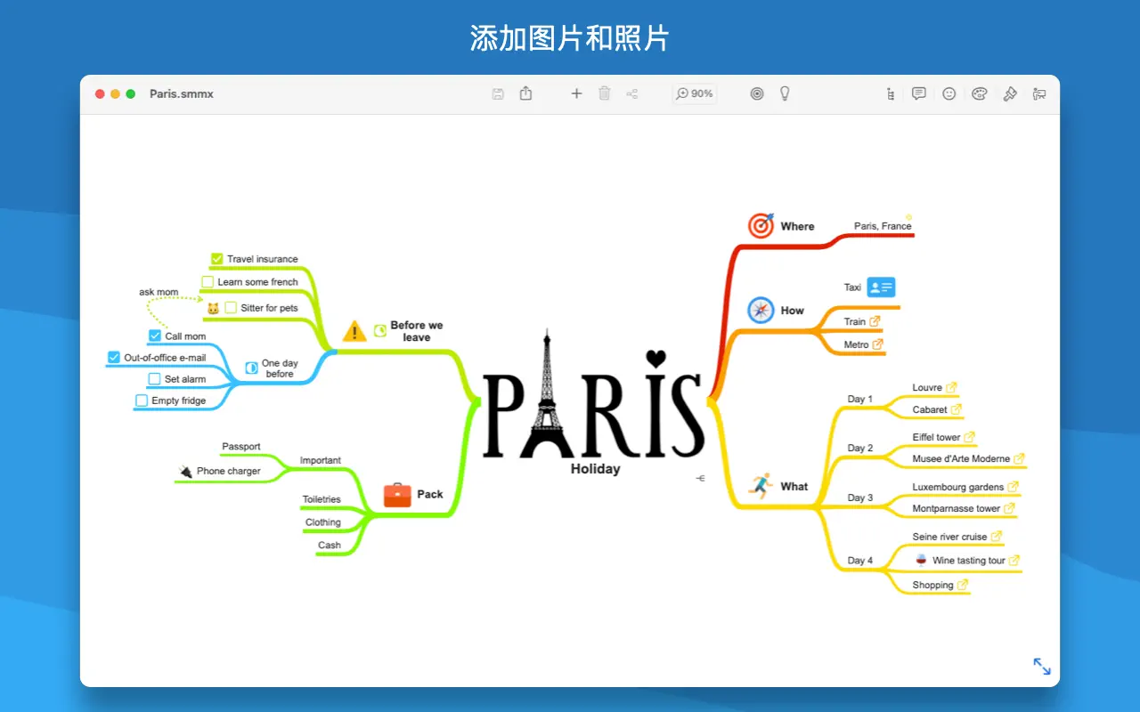Click the paint brush style icon
The image size is (1140, 712).
(1010, 93)
